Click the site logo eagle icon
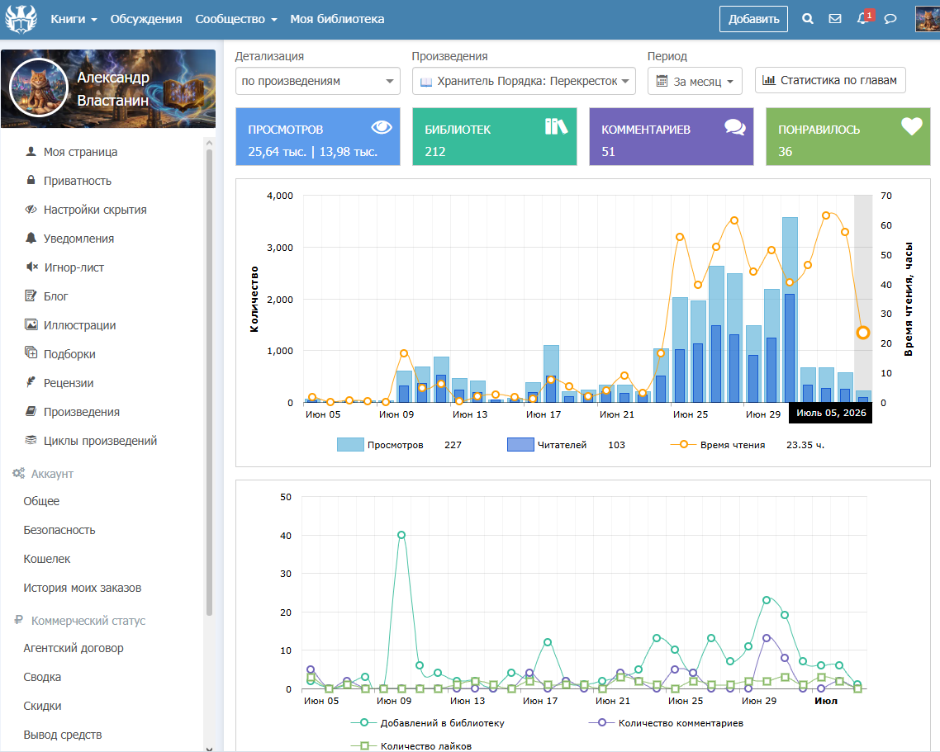 click(x=21, y=19)
